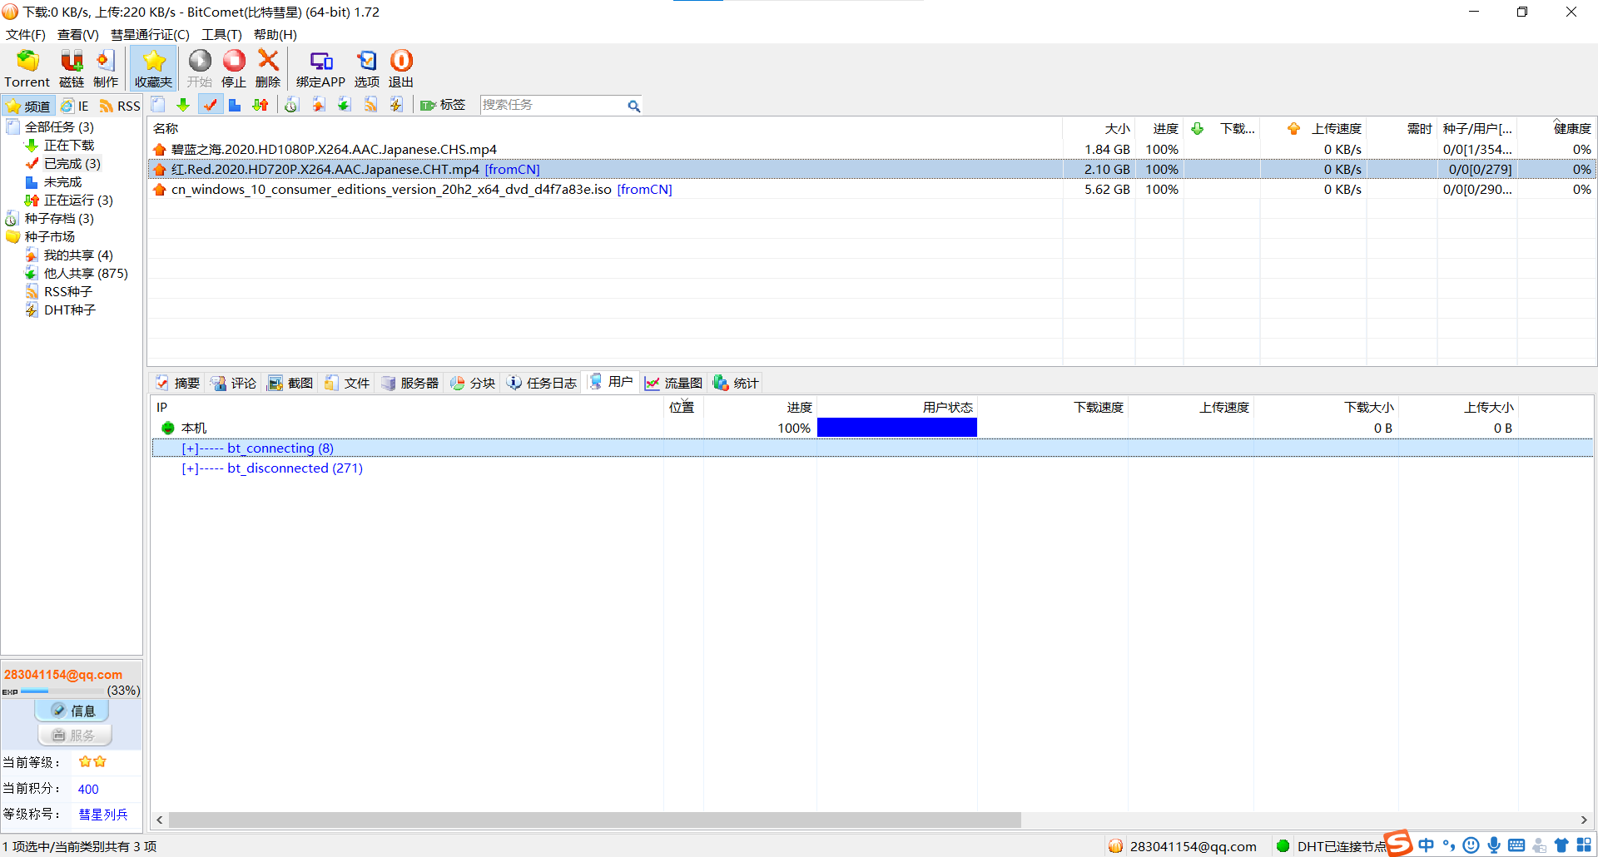1598x857 pixels.
Task: Open the 任务日志 task log tab
Action: 542,383
